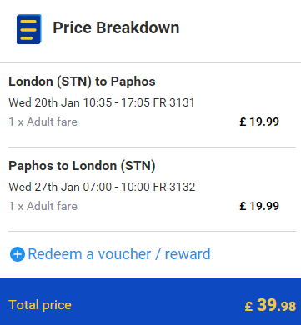Click the return 1 x Adult fare label
Screen dimensions: 301x325
[x=43, y=206]
